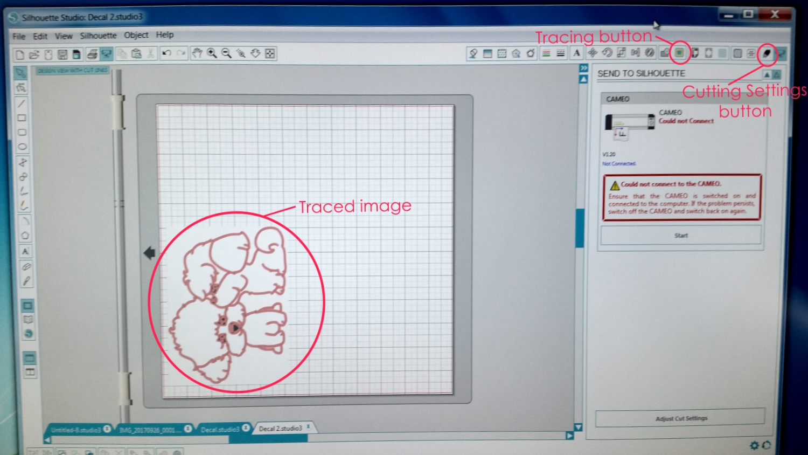Collapse the side panel with double-arrow
808x455 pixels.
[x=583, y=68]
